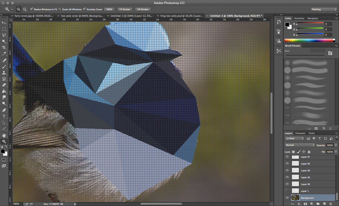
Task: Click the Fill Screen button
Action: (143, 9)
